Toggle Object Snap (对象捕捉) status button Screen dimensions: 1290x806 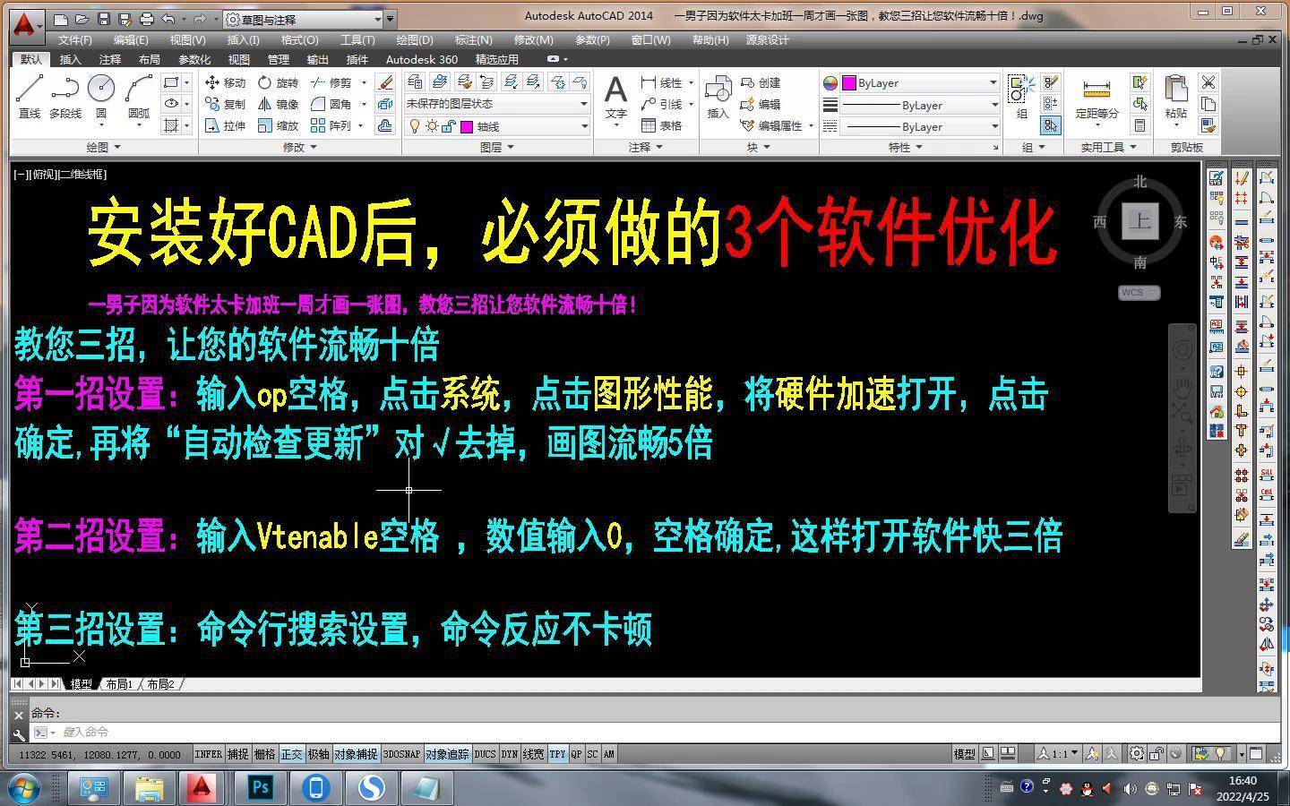[x=356, y=755]
